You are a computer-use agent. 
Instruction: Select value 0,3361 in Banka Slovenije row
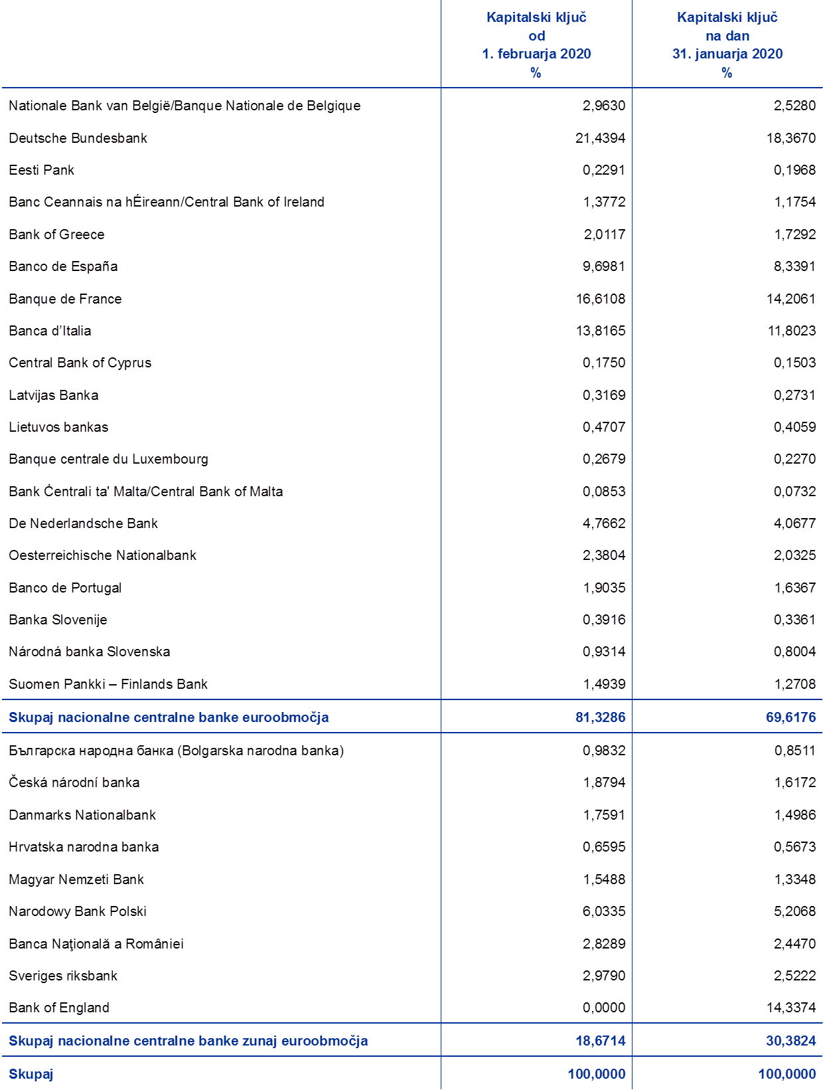coord(794,620)
